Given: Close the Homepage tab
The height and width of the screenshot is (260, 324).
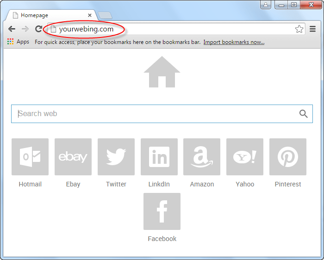Looking at the screenshot, I should [90, 15].
